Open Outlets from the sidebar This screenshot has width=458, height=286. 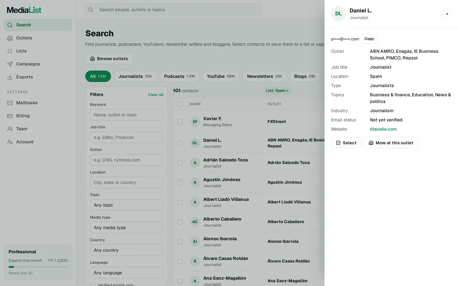tap(38, 38)
